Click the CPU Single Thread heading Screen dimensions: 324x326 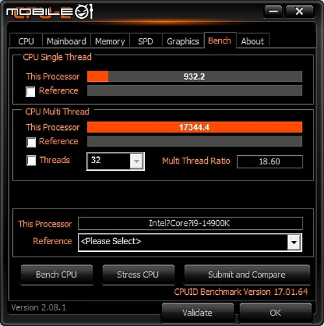[57, 57]
